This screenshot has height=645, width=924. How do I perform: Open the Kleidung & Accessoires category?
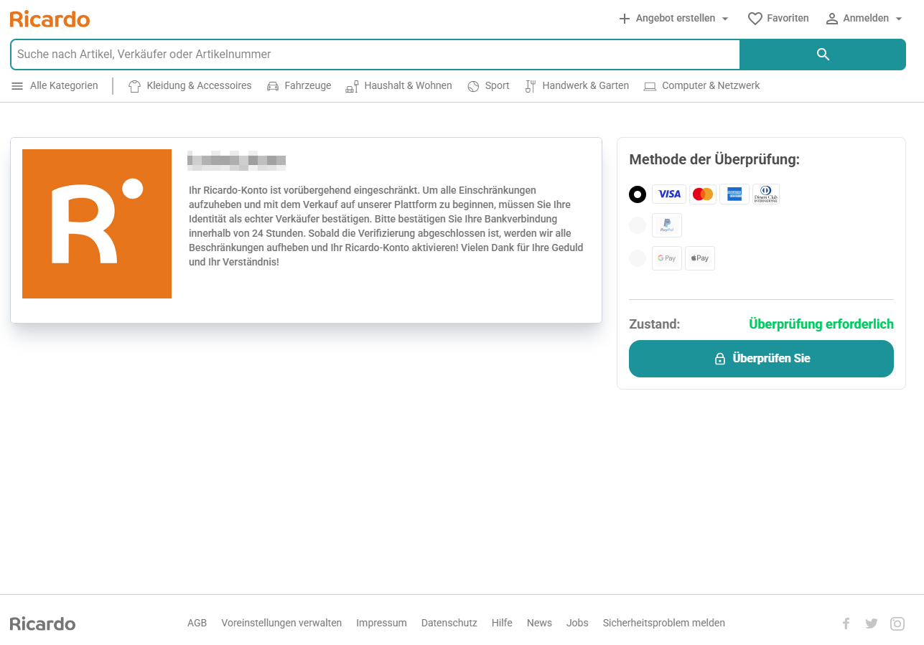click(x=190, y=86)
